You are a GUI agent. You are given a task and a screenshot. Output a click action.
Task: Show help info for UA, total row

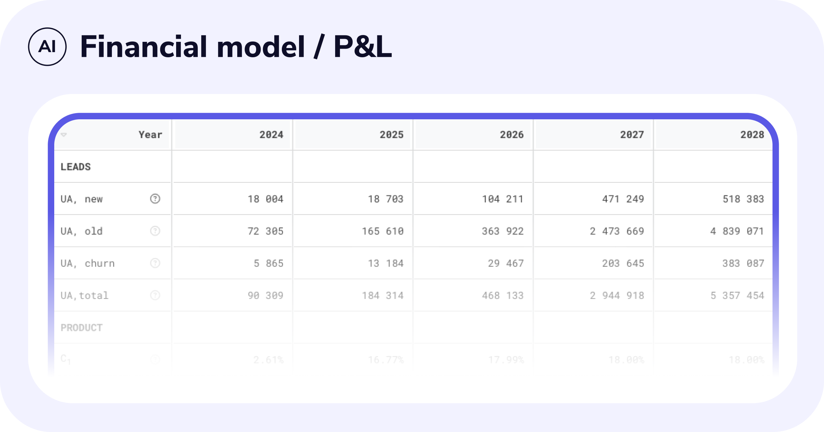(x=155, y=296)
